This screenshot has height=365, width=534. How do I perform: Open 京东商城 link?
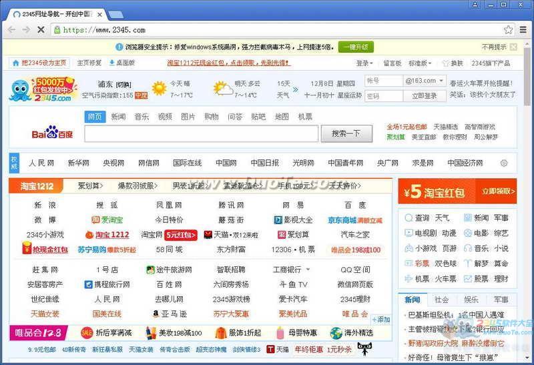pos(355,220)
